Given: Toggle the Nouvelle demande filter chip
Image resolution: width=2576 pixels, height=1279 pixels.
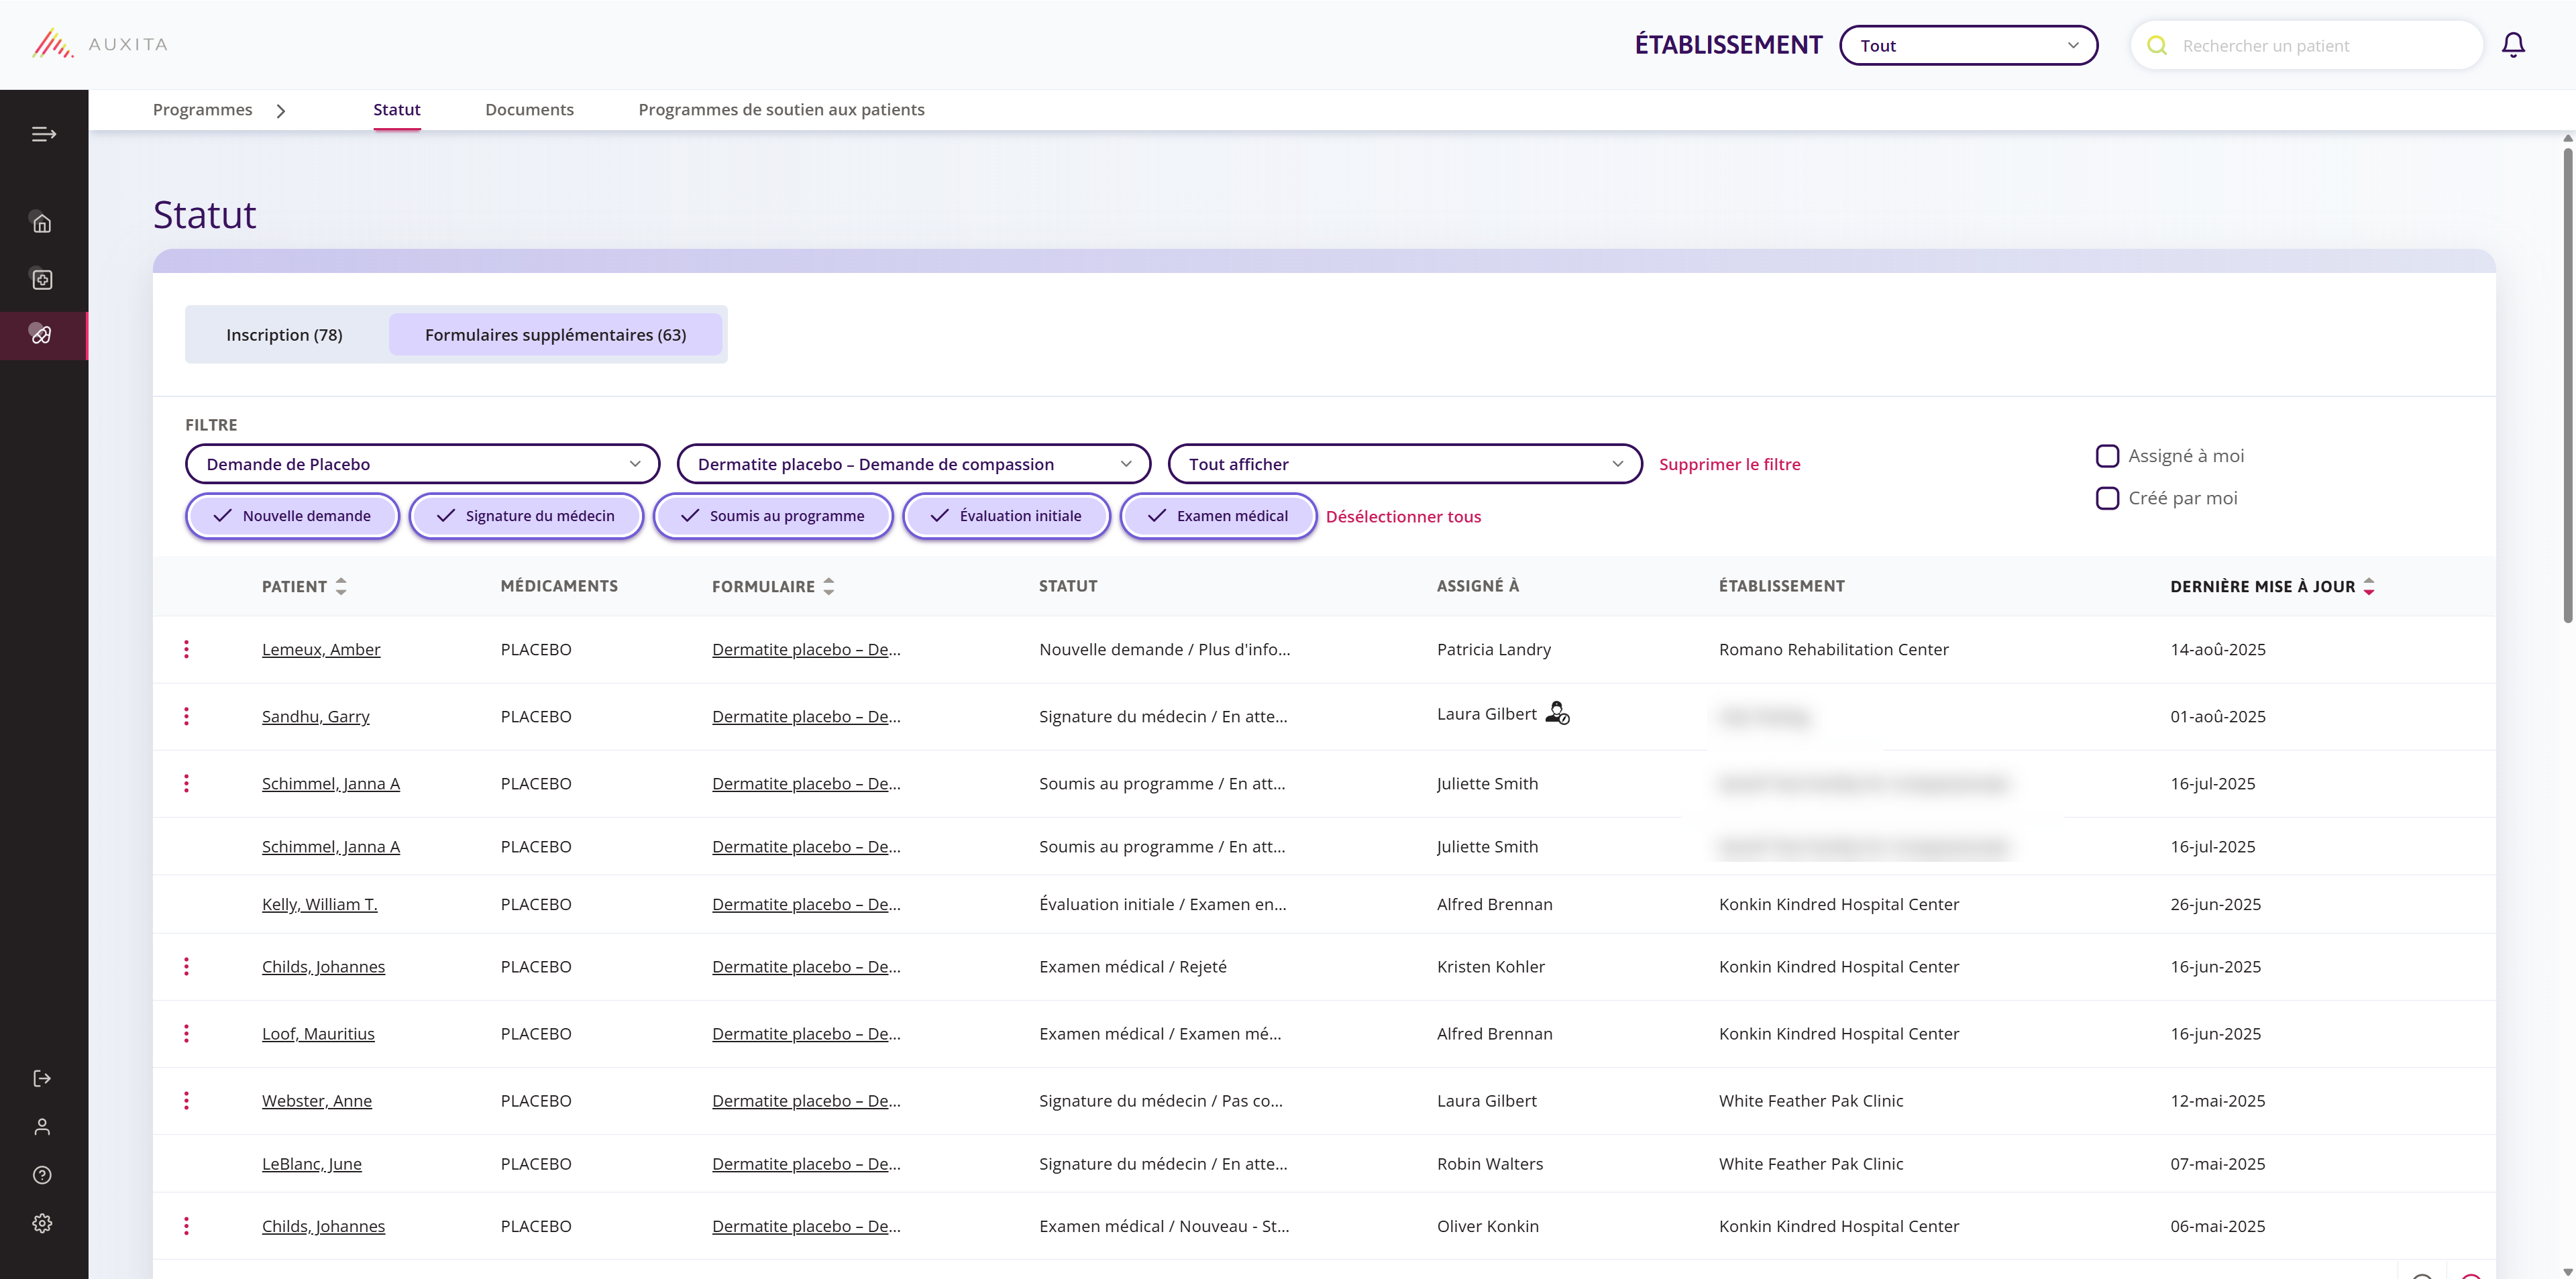Looking at the screenshot, I should (x=292, y=516).
